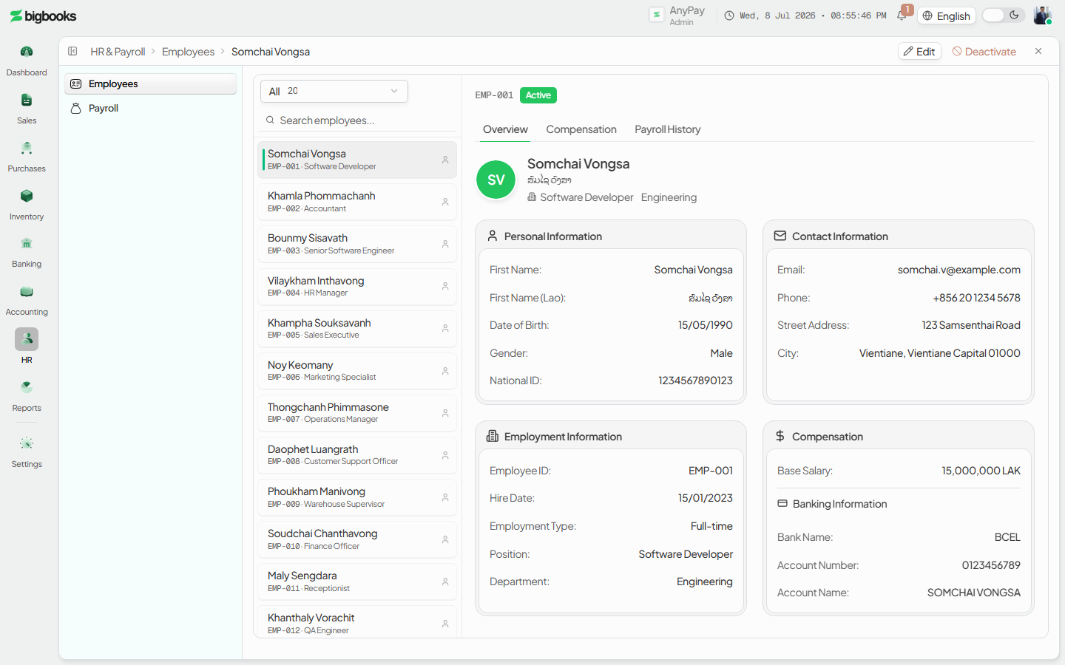Open the All employees filter dropdown
The image size is (1065, 665).
pyautogui.click(x=334, y=91)
